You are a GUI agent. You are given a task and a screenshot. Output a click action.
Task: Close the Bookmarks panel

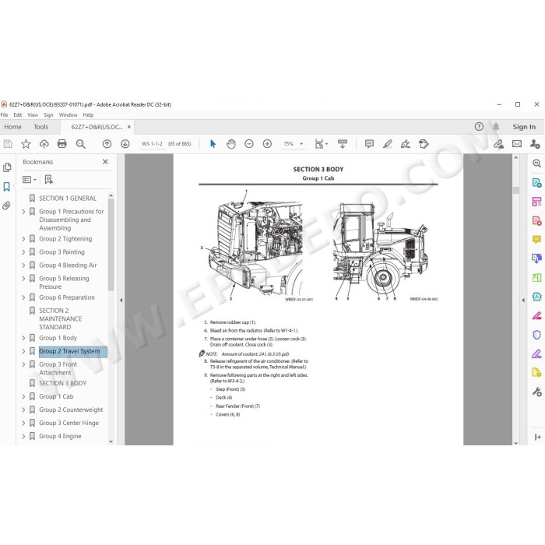click(105, 162)
